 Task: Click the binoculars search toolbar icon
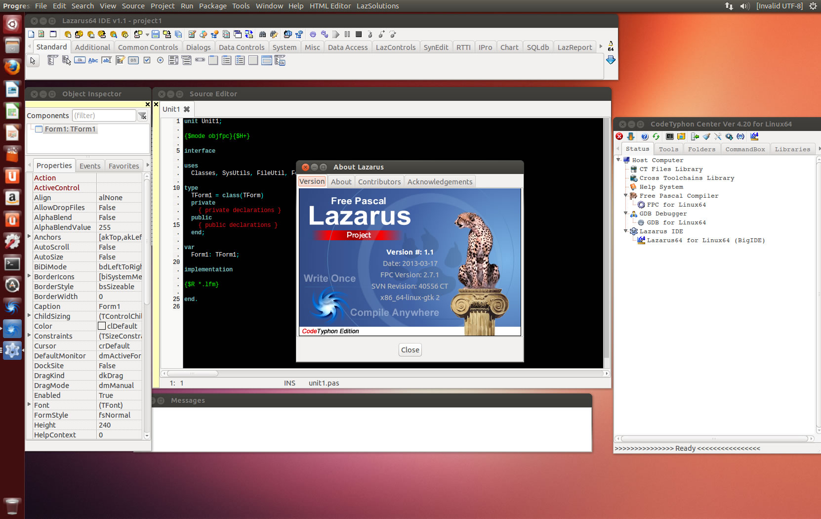(262, 34)
